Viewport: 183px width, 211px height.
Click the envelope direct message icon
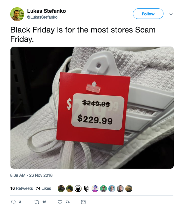(83, 202)
